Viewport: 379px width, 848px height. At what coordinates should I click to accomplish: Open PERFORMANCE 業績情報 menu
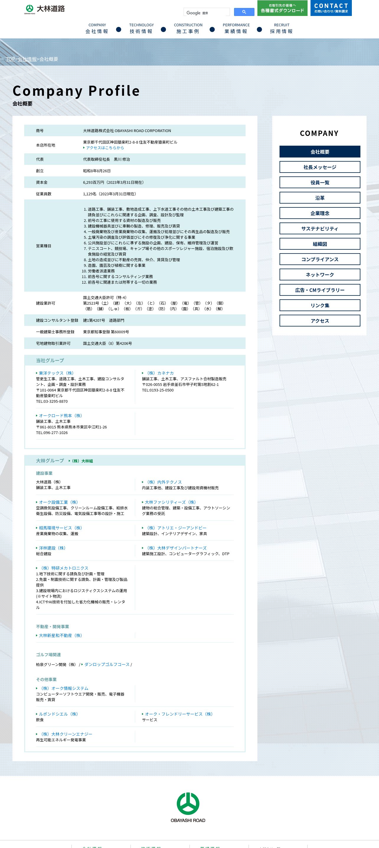[x=236, y=29]
